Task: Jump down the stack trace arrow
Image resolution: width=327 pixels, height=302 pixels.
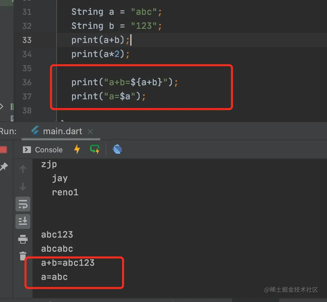Action: [x=23, y=186]
